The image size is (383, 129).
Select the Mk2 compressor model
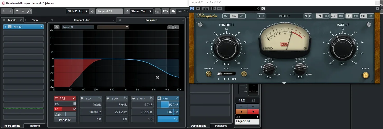coord(234,16)
